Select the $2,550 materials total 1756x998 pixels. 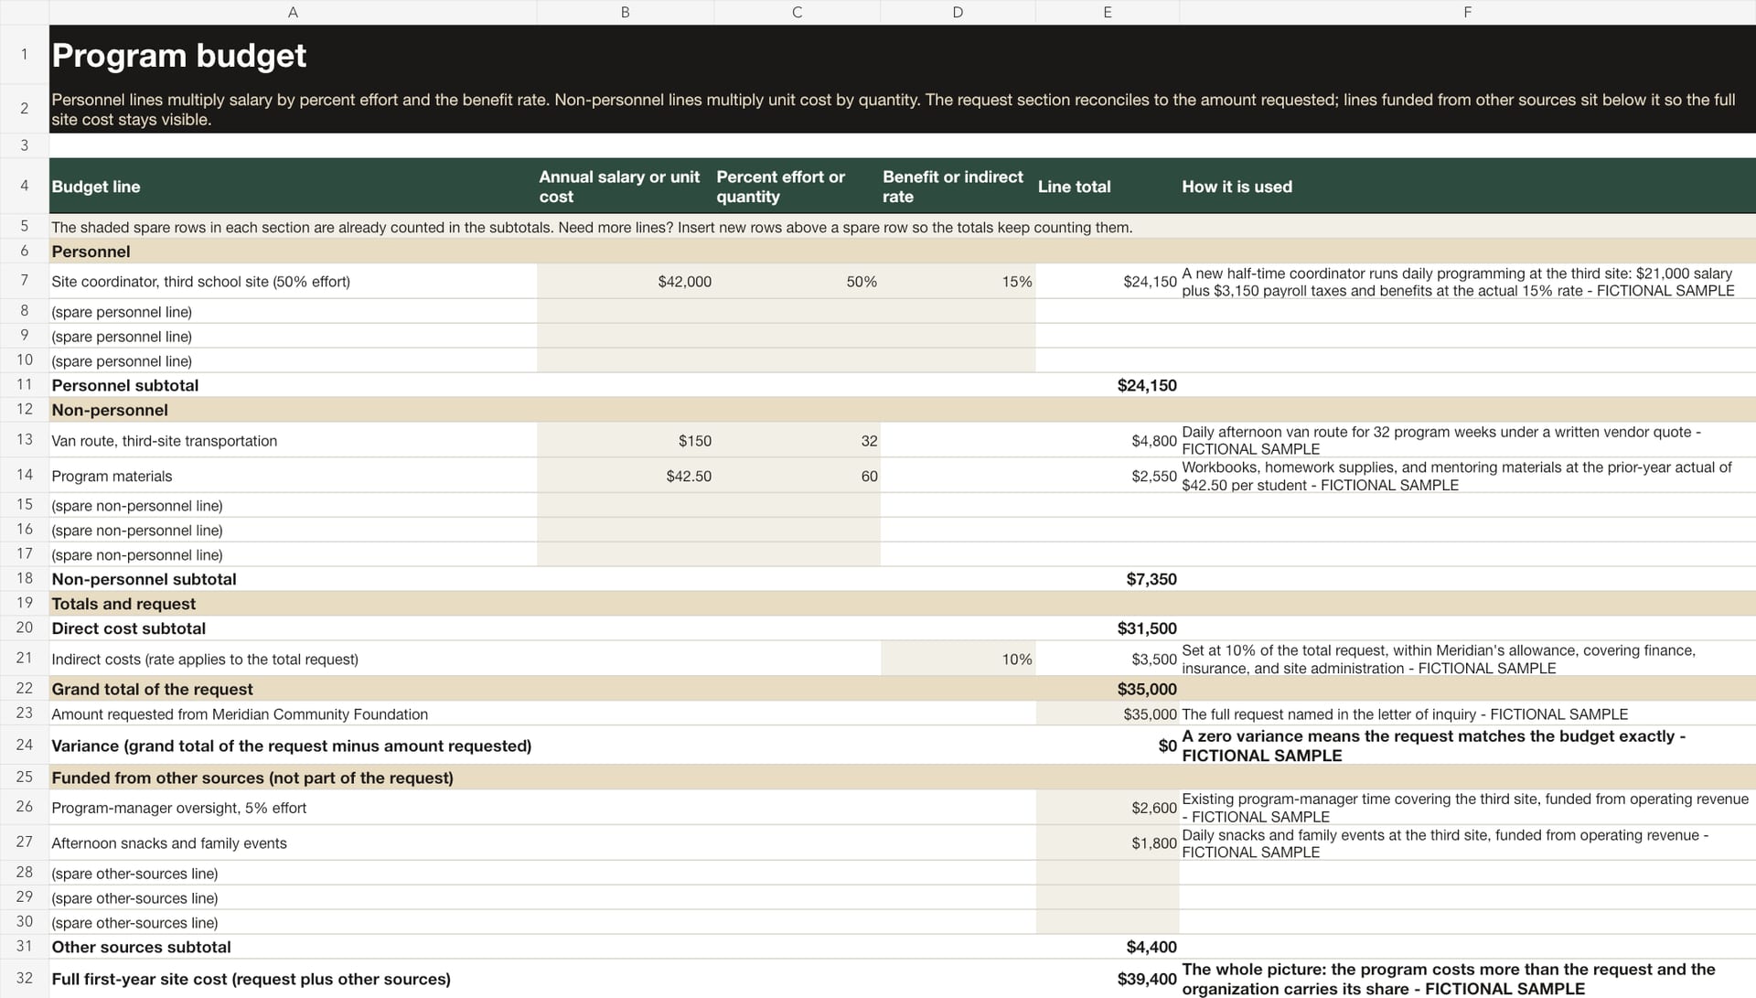pos(1108,476)
